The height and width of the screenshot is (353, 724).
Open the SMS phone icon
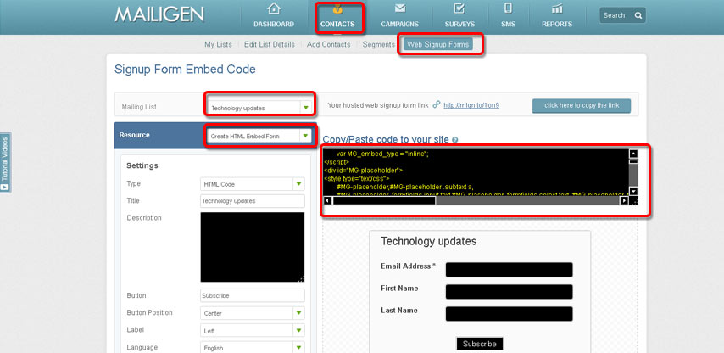pos(508,8)
